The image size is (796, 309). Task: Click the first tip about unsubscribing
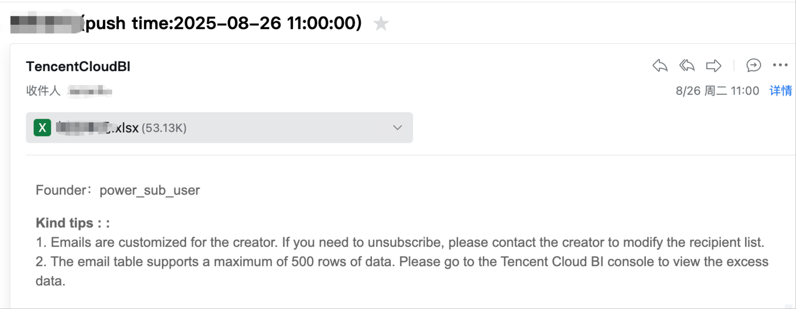400,242
